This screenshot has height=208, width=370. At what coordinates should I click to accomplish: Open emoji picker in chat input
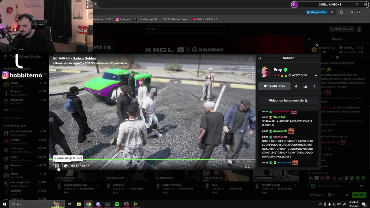click(361, 186)
